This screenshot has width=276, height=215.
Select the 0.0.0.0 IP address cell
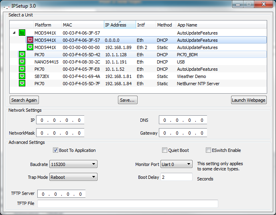[x=112, y=40]
